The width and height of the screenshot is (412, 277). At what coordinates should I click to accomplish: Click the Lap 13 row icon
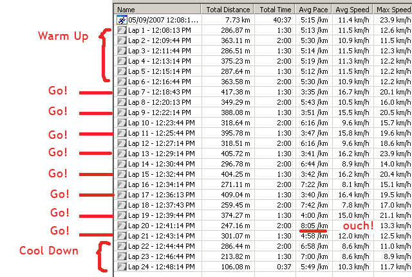click(x=122, y=154)
